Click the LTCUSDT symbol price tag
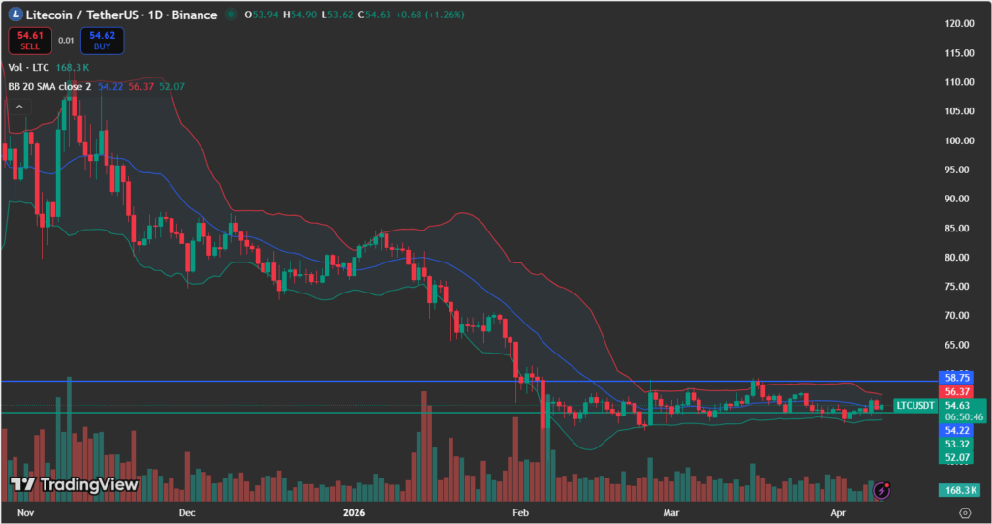This screenshot has width=992, height=524. pos(914,405)
